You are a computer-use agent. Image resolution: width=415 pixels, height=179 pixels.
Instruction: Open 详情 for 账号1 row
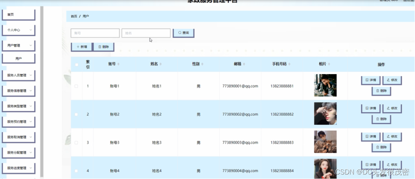click(370, 80)
